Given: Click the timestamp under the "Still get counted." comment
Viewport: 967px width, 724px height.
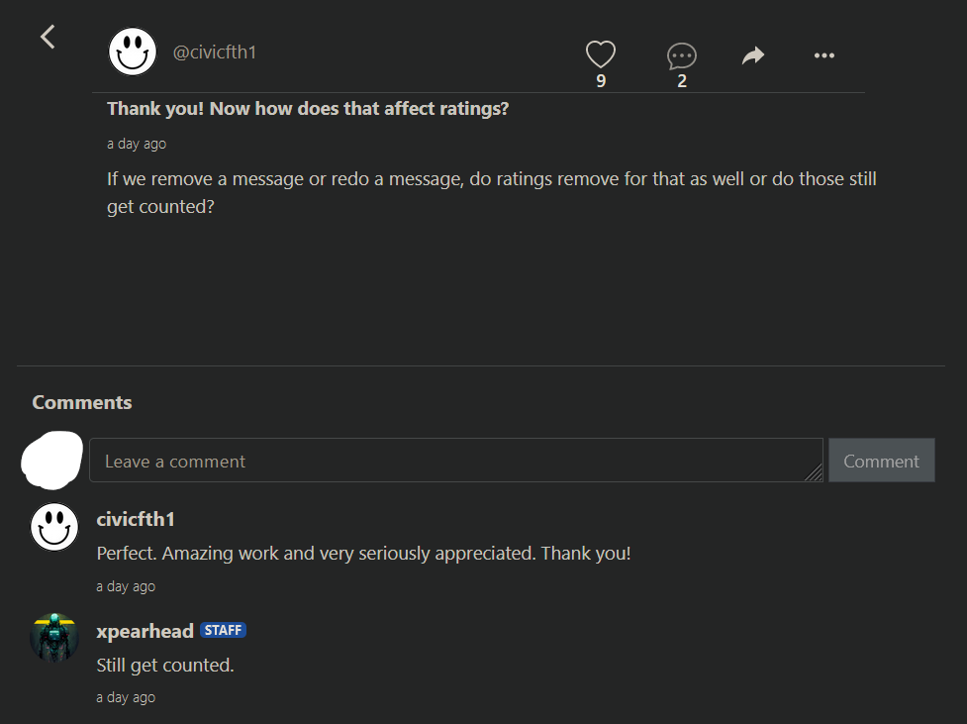Looking at the screenshot, I should point(126,697).
